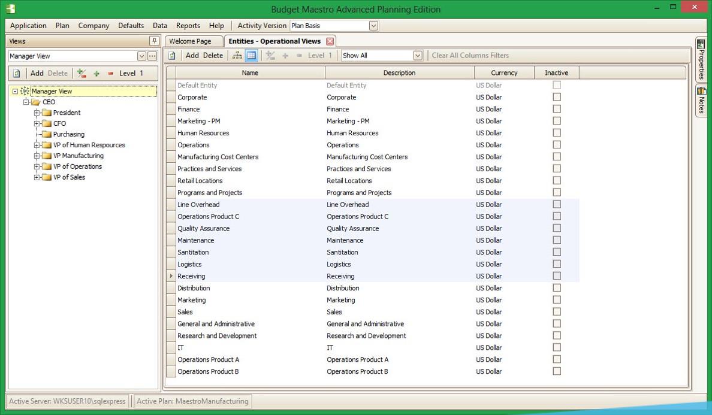
Task: Expand the VP Manufacturing node
Action: click(37, 156)
